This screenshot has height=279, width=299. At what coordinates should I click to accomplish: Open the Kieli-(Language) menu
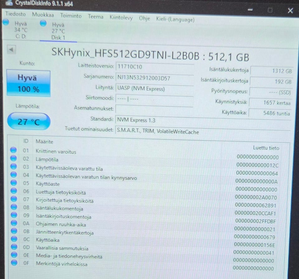tap(175, 19)
